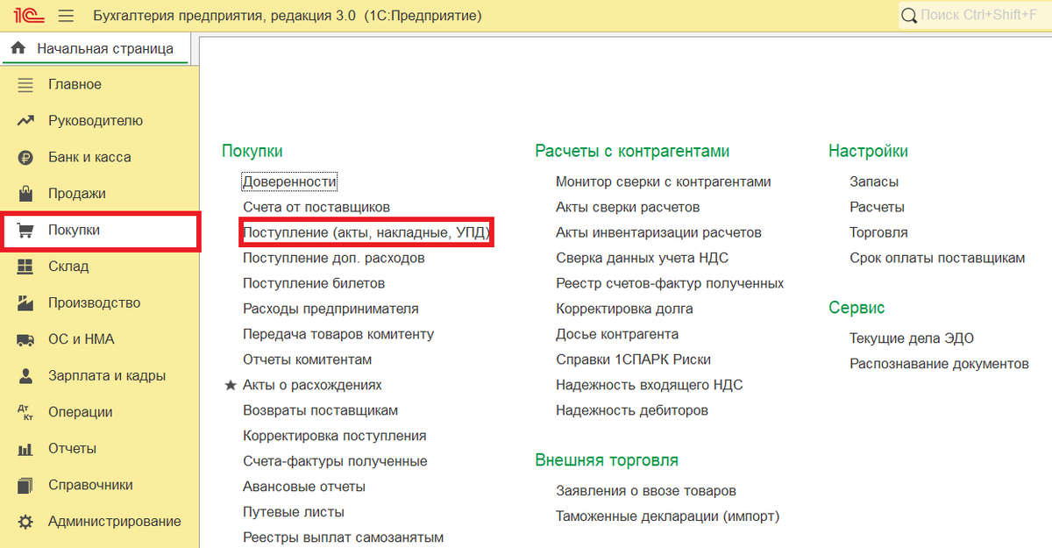Open Корректировка поступления
Viewport: 1052px width, 548px height.
[x=335, y=437]
